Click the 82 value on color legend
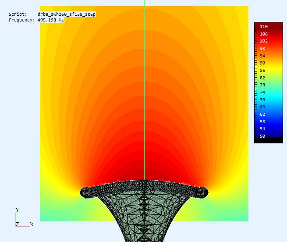The height and width of the screenshot is (242, 287). click(262, 78)
